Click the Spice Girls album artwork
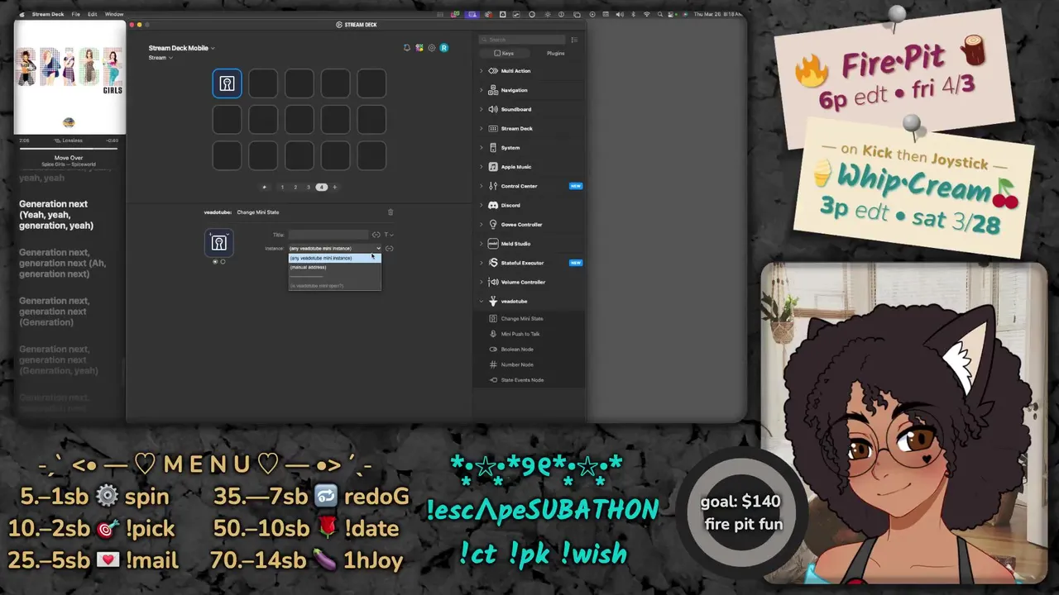The width and height of the screenshot is (1059, 595). tap(69, 78)
